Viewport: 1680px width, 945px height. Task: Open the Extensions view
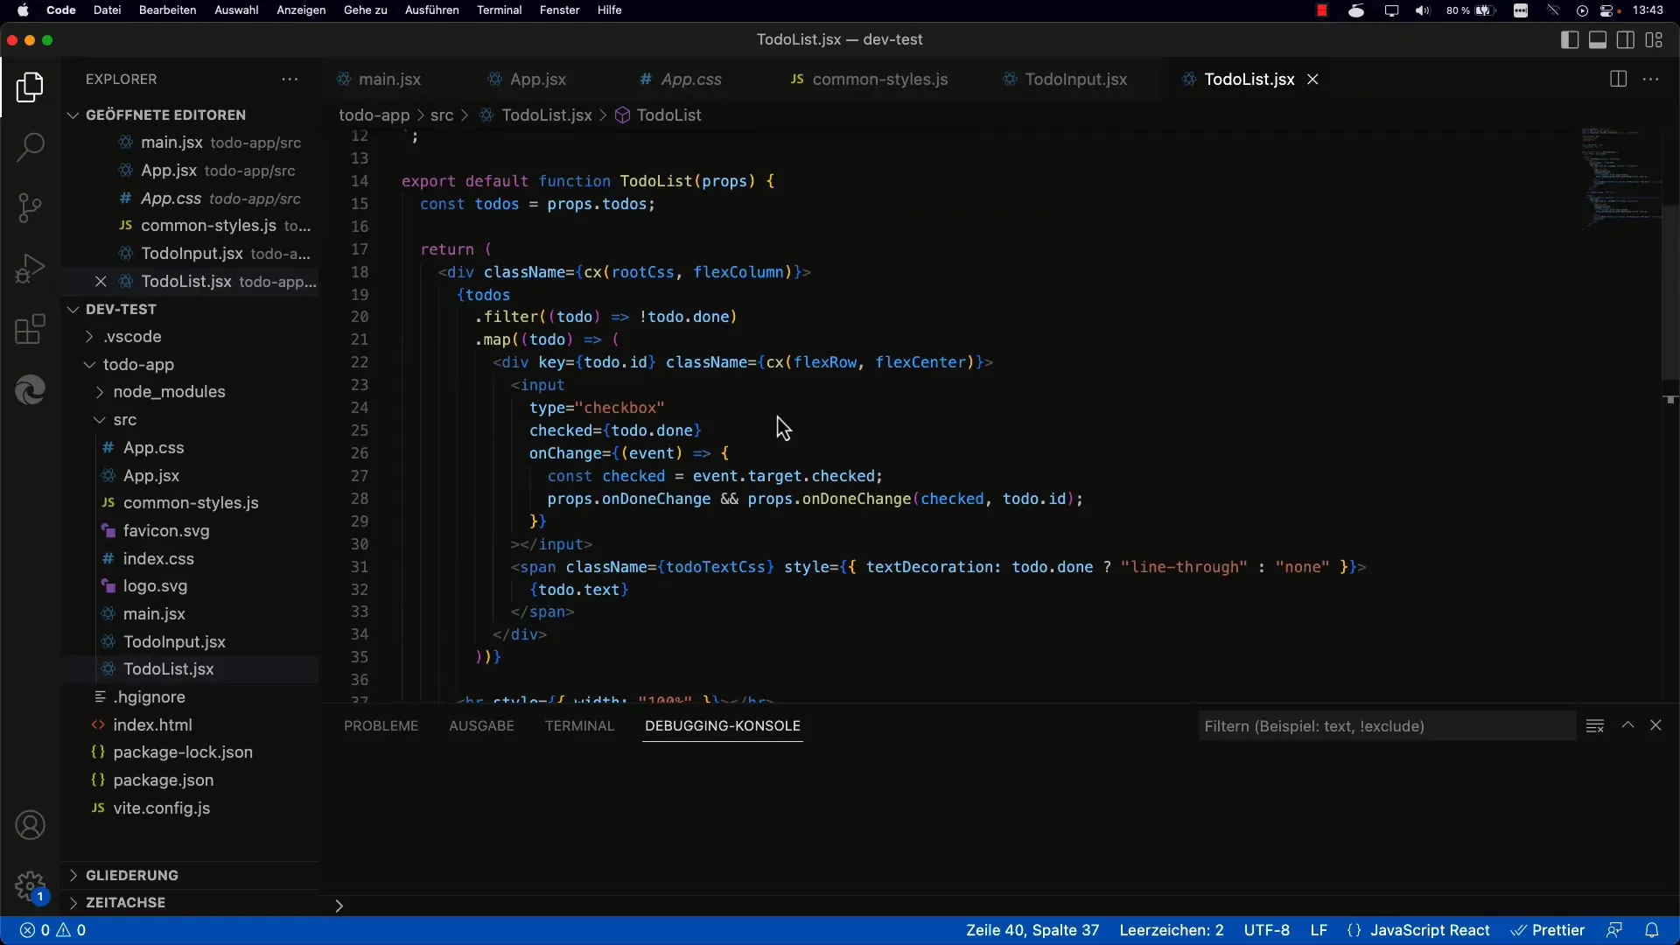click(30, 330)
